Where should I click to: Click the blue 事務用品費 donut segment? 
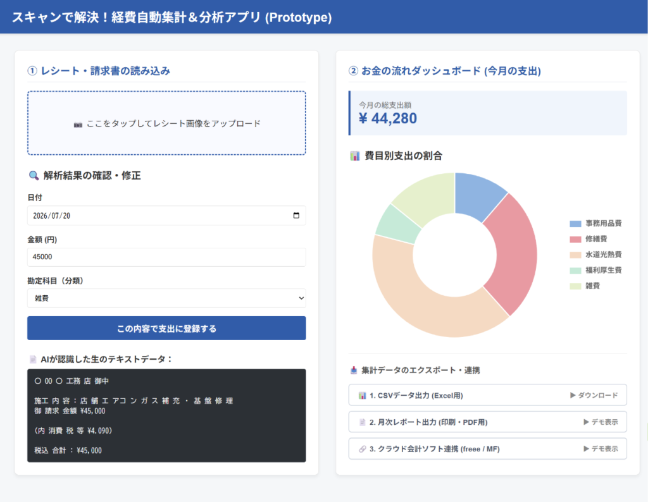click(477, 196)
